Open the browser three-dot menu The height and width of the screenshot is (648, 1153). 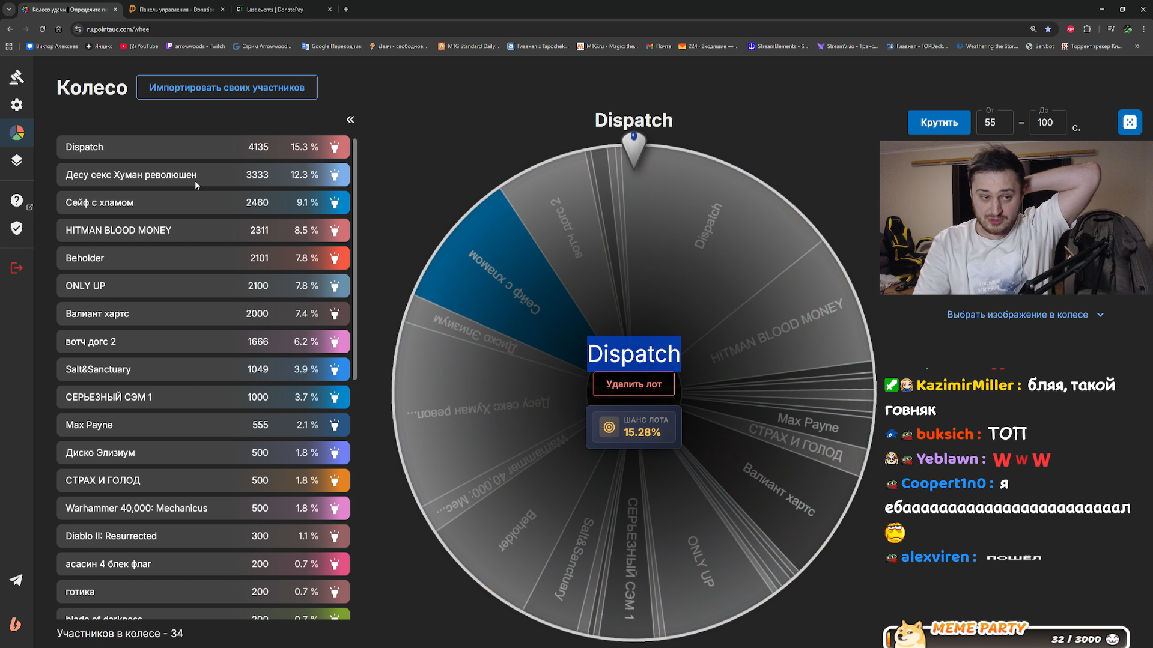click(1143, 29)
